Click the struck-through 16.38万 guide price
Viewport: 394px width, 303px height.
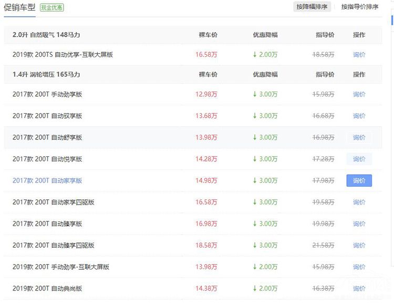point(324,289)
